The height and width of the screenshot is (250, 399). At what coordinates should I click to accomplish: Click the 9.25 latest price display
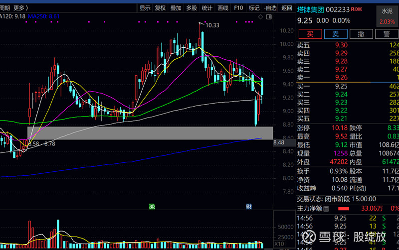[305, 20]
